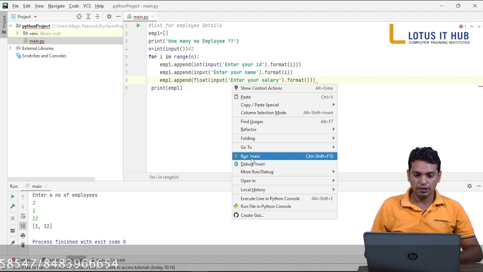Click Collapse All in the Project toolbar
483x272 pixels.
pyautogui.click(x=97, y=17)
